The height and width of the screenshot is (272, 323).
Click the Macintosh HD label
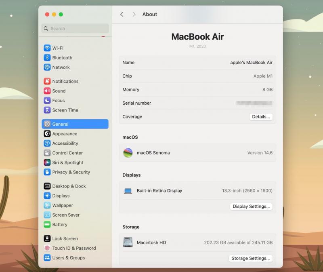(151, 242)
